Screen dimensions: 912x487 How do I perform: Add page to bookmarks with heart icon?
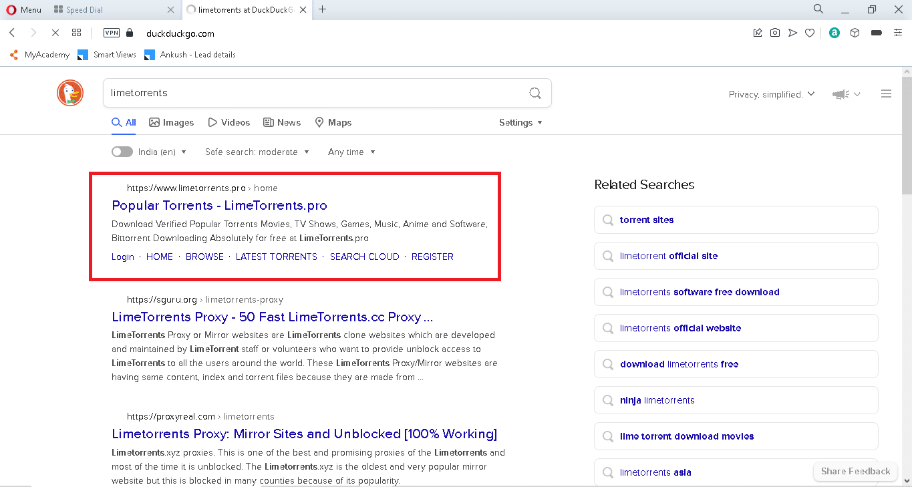810,33
